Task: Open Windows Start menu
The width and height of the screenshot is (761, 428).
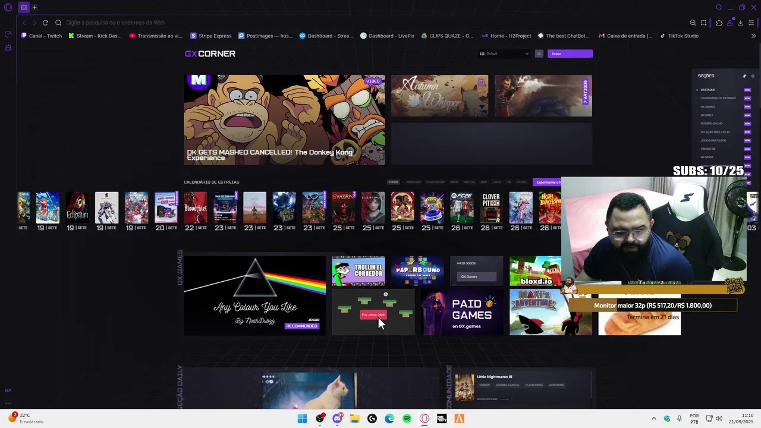Action: click(302, 418)
